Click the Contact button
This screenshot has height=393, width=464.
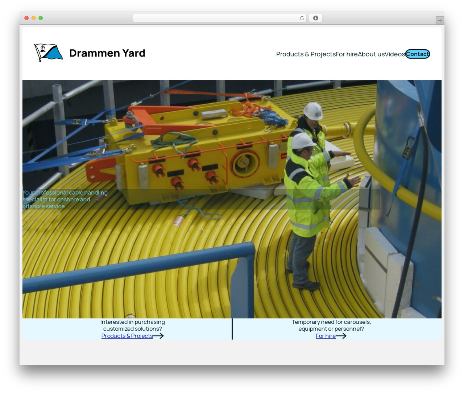(418, 54)
